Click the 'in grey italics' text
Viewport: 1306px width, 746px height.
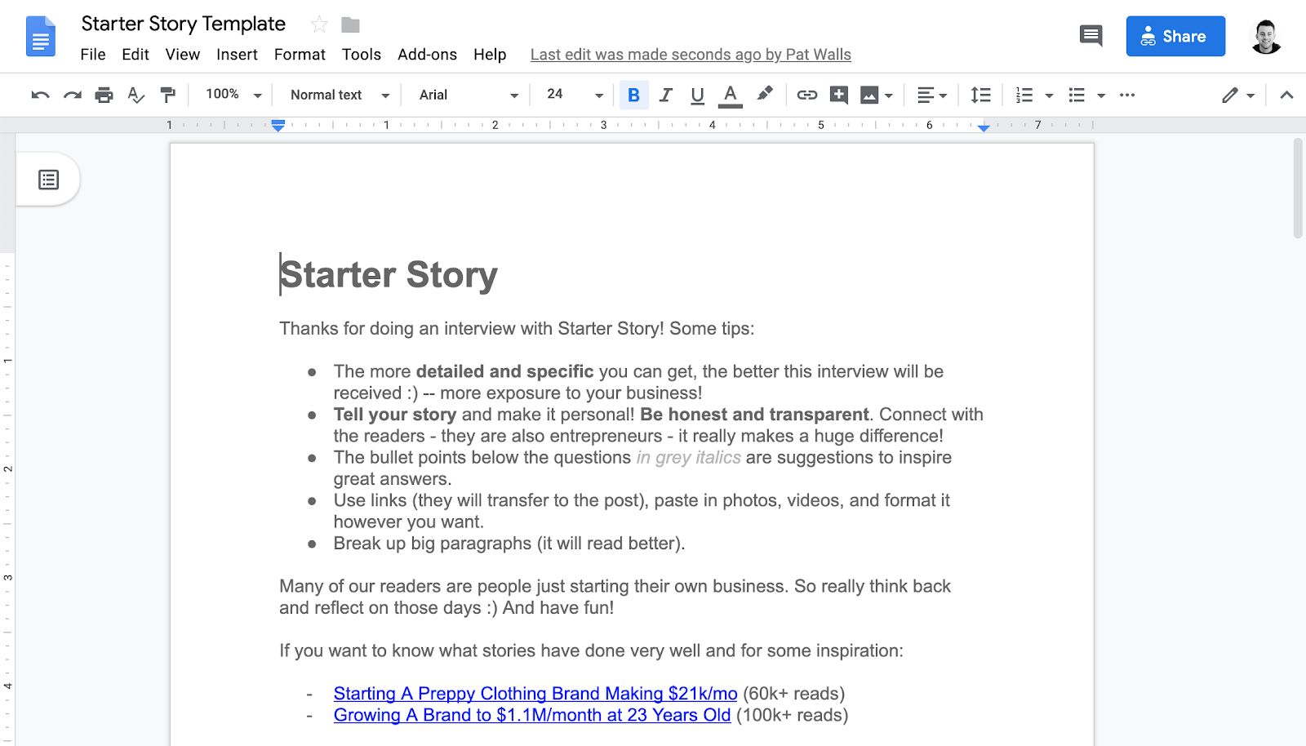pos(689,458)
